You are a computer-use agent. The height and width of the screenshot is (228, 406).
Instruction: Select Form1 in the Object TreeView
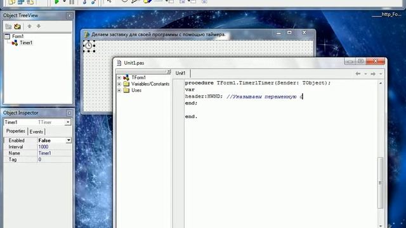pos(18,37)
